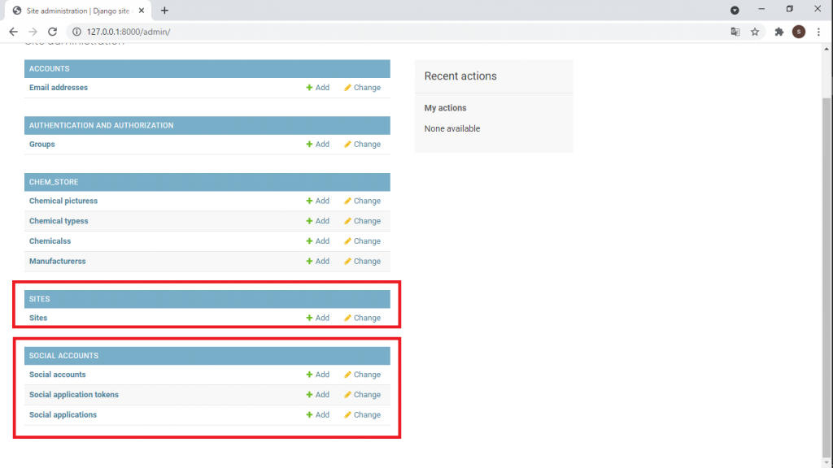
Task: Add a new Email address entry
Action: point(318,88)
